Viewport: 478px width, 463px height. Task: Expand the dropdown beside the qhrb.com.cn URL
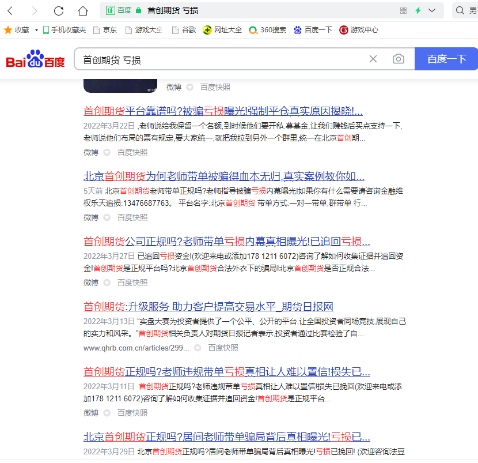pyautogui.click(x=198, y=348)
